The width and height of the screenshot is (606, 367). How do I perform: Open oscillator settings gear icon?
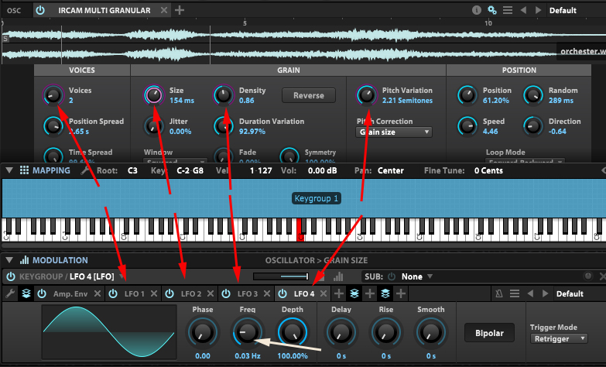click(x=492, y=10)
